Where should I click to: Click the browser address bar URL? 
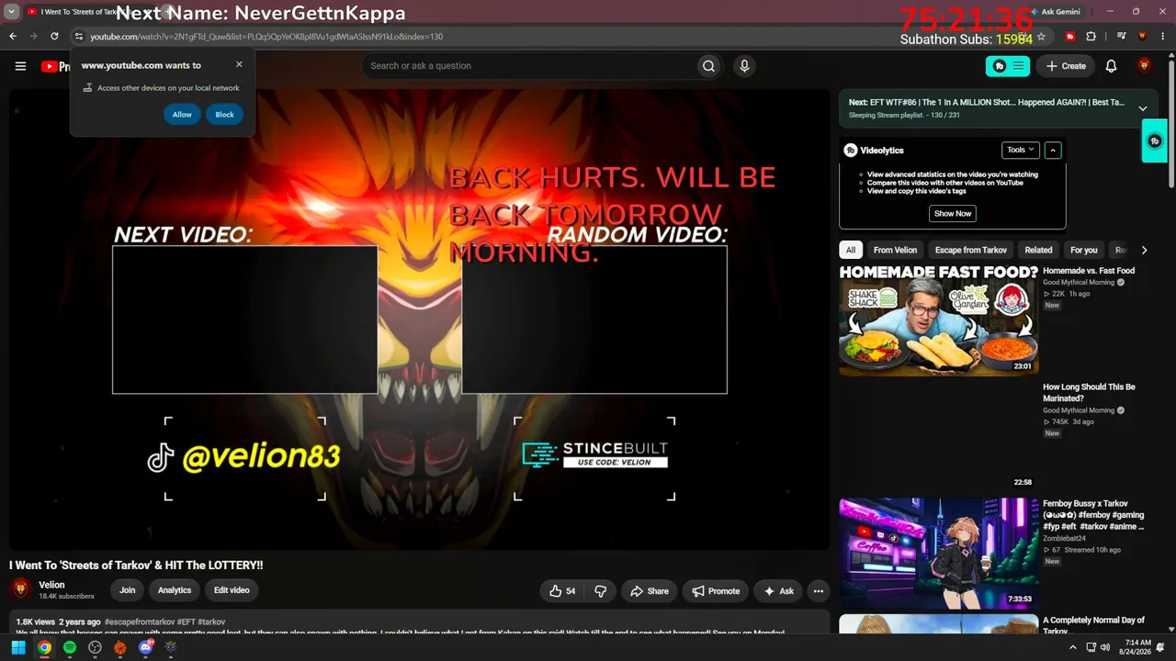(266, 37)
